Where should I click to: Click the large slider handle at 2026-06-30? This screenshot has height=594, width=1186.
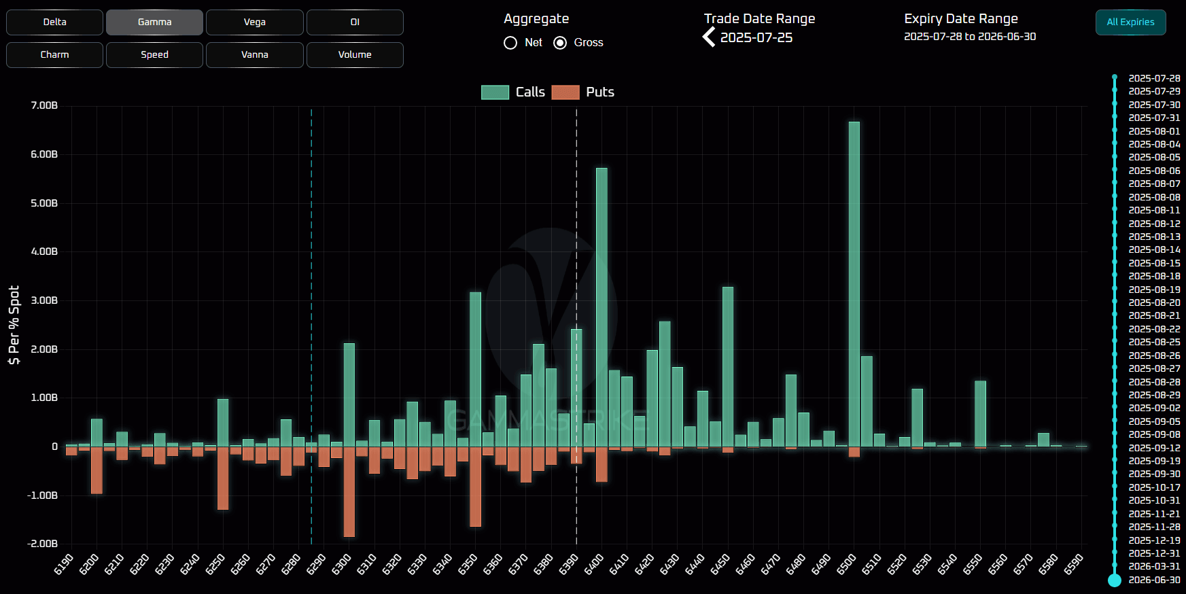pyautogui.click(x=1115, y=580)
